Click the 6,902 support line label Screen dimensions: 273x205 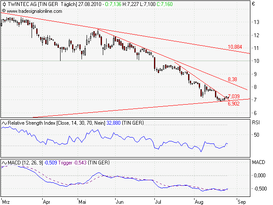pos(234,103)
